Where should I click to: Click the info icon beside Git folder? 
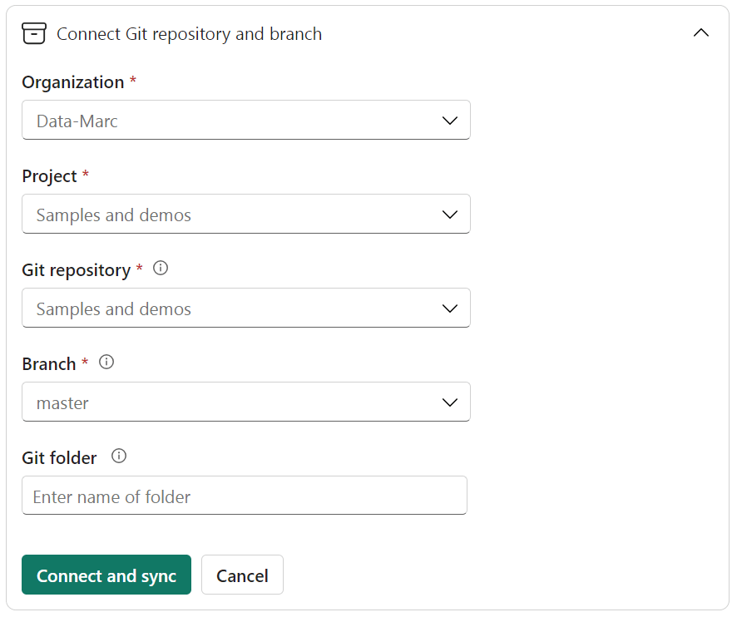point(119,457)
